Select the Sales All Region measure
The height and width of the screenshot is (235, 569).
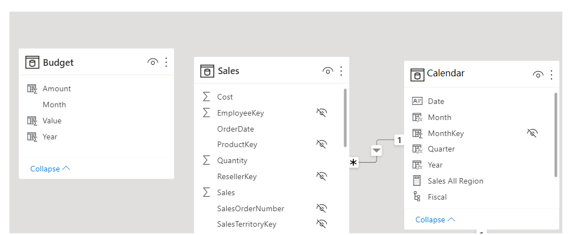pyautogui.click(x=456, y=181)
